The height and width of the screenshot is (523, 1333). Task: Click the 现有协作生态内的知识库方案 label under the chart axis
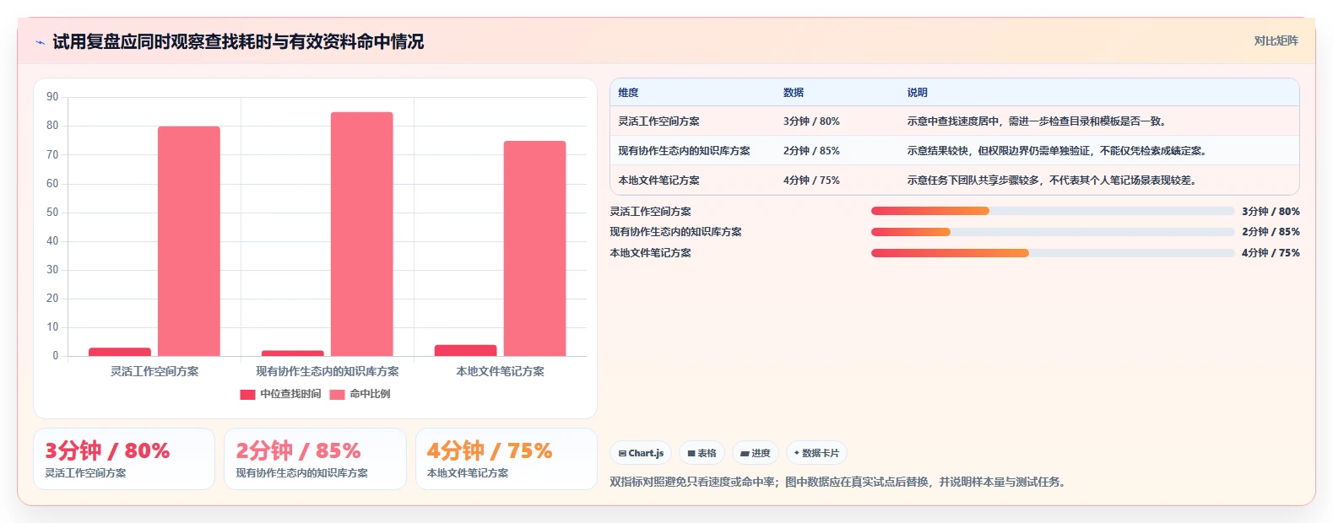(x=328, y=371)
